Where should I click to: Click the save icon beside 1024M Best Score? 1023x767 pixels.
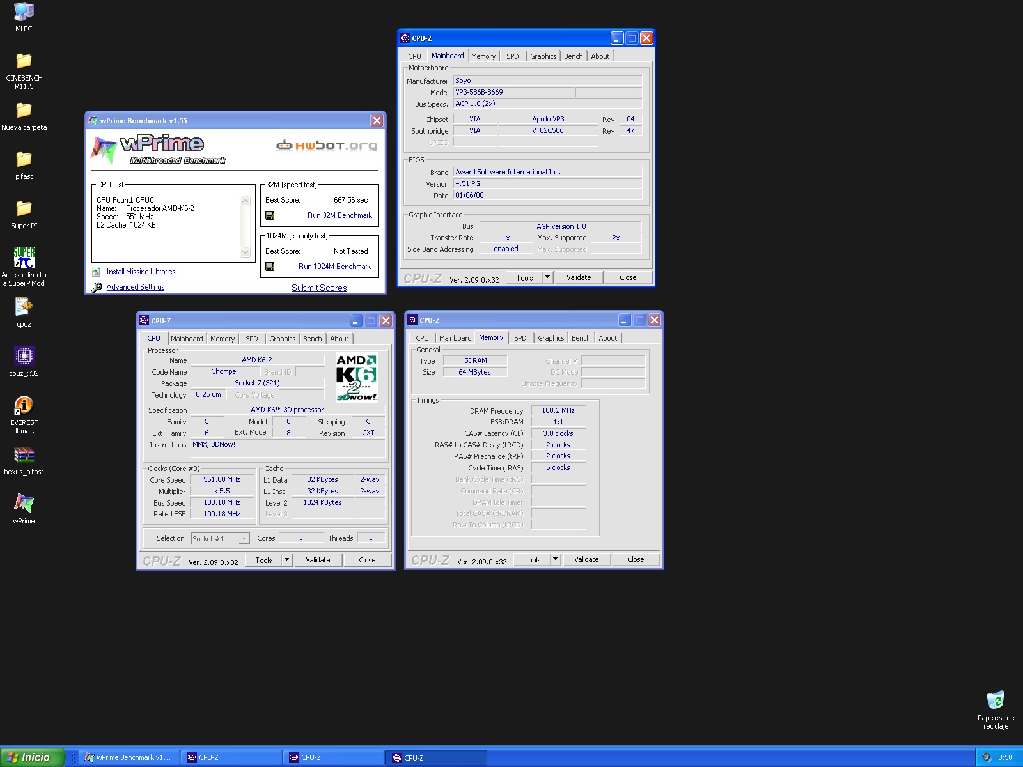[x=270, y=267]
